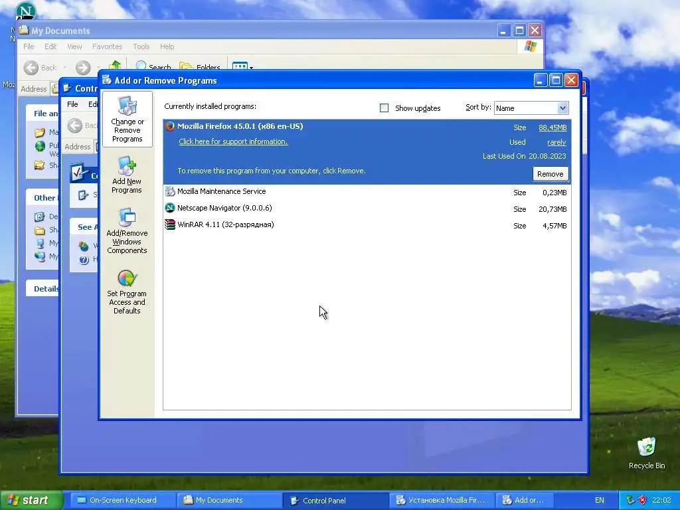This screenshot has height=510, width=680.
Task: Click Forward arrow in My Documents toolbar
Action: point(83,67)
